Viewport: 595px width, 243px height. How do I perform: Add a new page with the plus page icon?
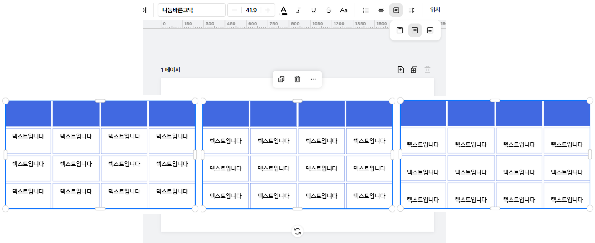point(401,70)
